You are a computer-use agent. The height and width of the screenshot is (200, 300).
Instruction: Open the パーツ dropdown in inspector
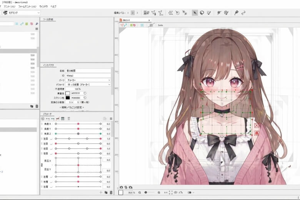[x=88, y=80]
